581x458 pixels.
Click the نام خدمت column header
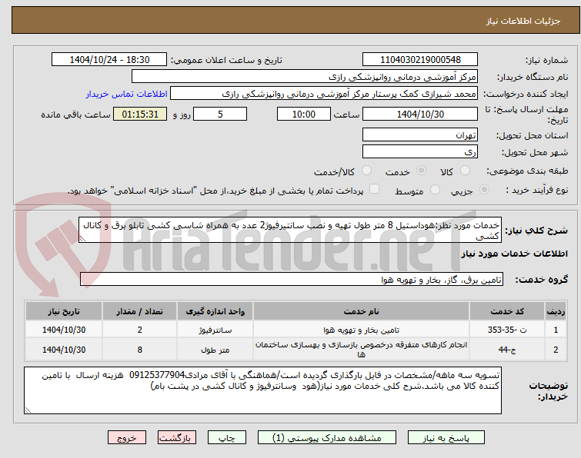click(x=361, y=311)
